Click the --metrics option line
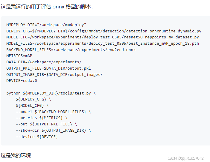The image size is (210, 162). click(42, 118)
